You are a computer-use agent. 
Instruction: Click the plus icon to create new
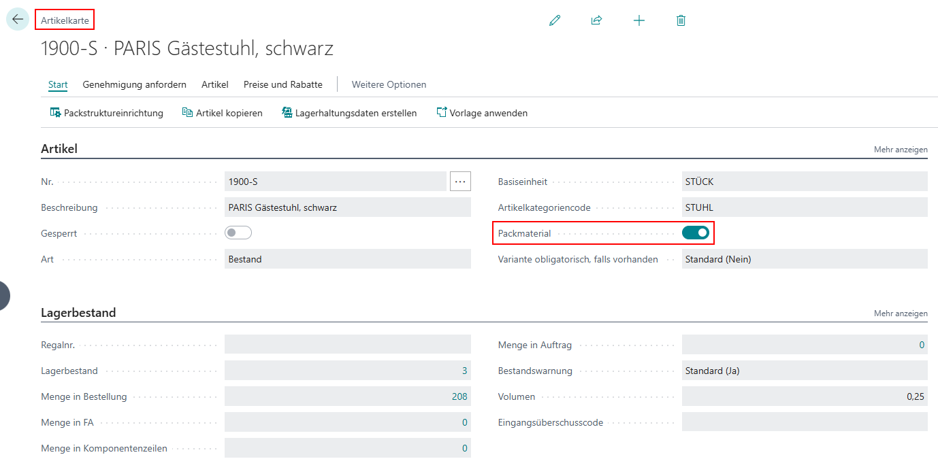point(638,20)
